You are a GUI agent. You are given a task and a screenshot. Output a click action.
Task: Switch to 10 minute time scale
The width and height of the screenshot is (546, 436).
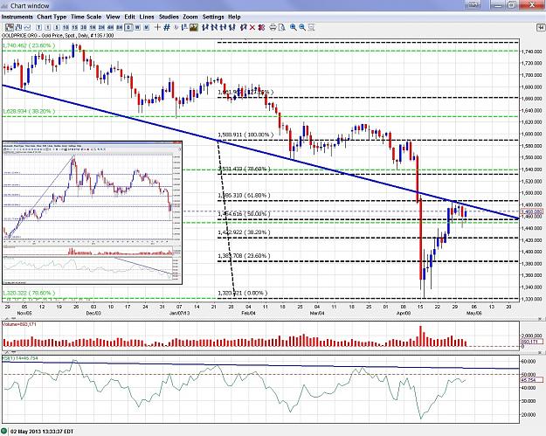pyautogui.click(x=66, y=27)
